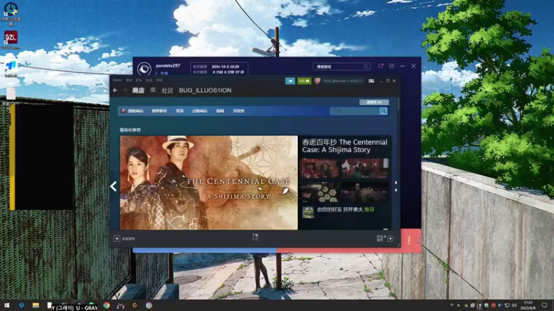Open the 下载 (Downloads) section at bottom
This screenshot has height=311, width=554.
point(255,237)
